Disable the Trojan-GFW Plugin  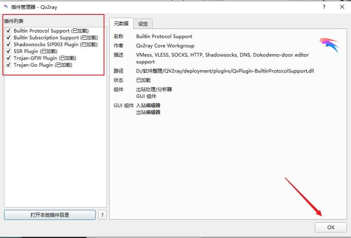[9, 58]
